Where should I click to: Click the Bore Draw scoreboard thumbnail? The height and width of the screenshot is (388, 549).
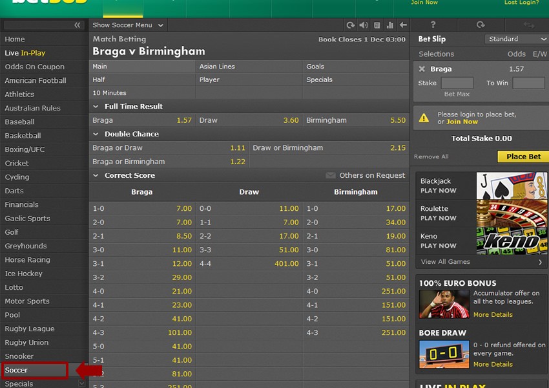[x=444, y=354]
